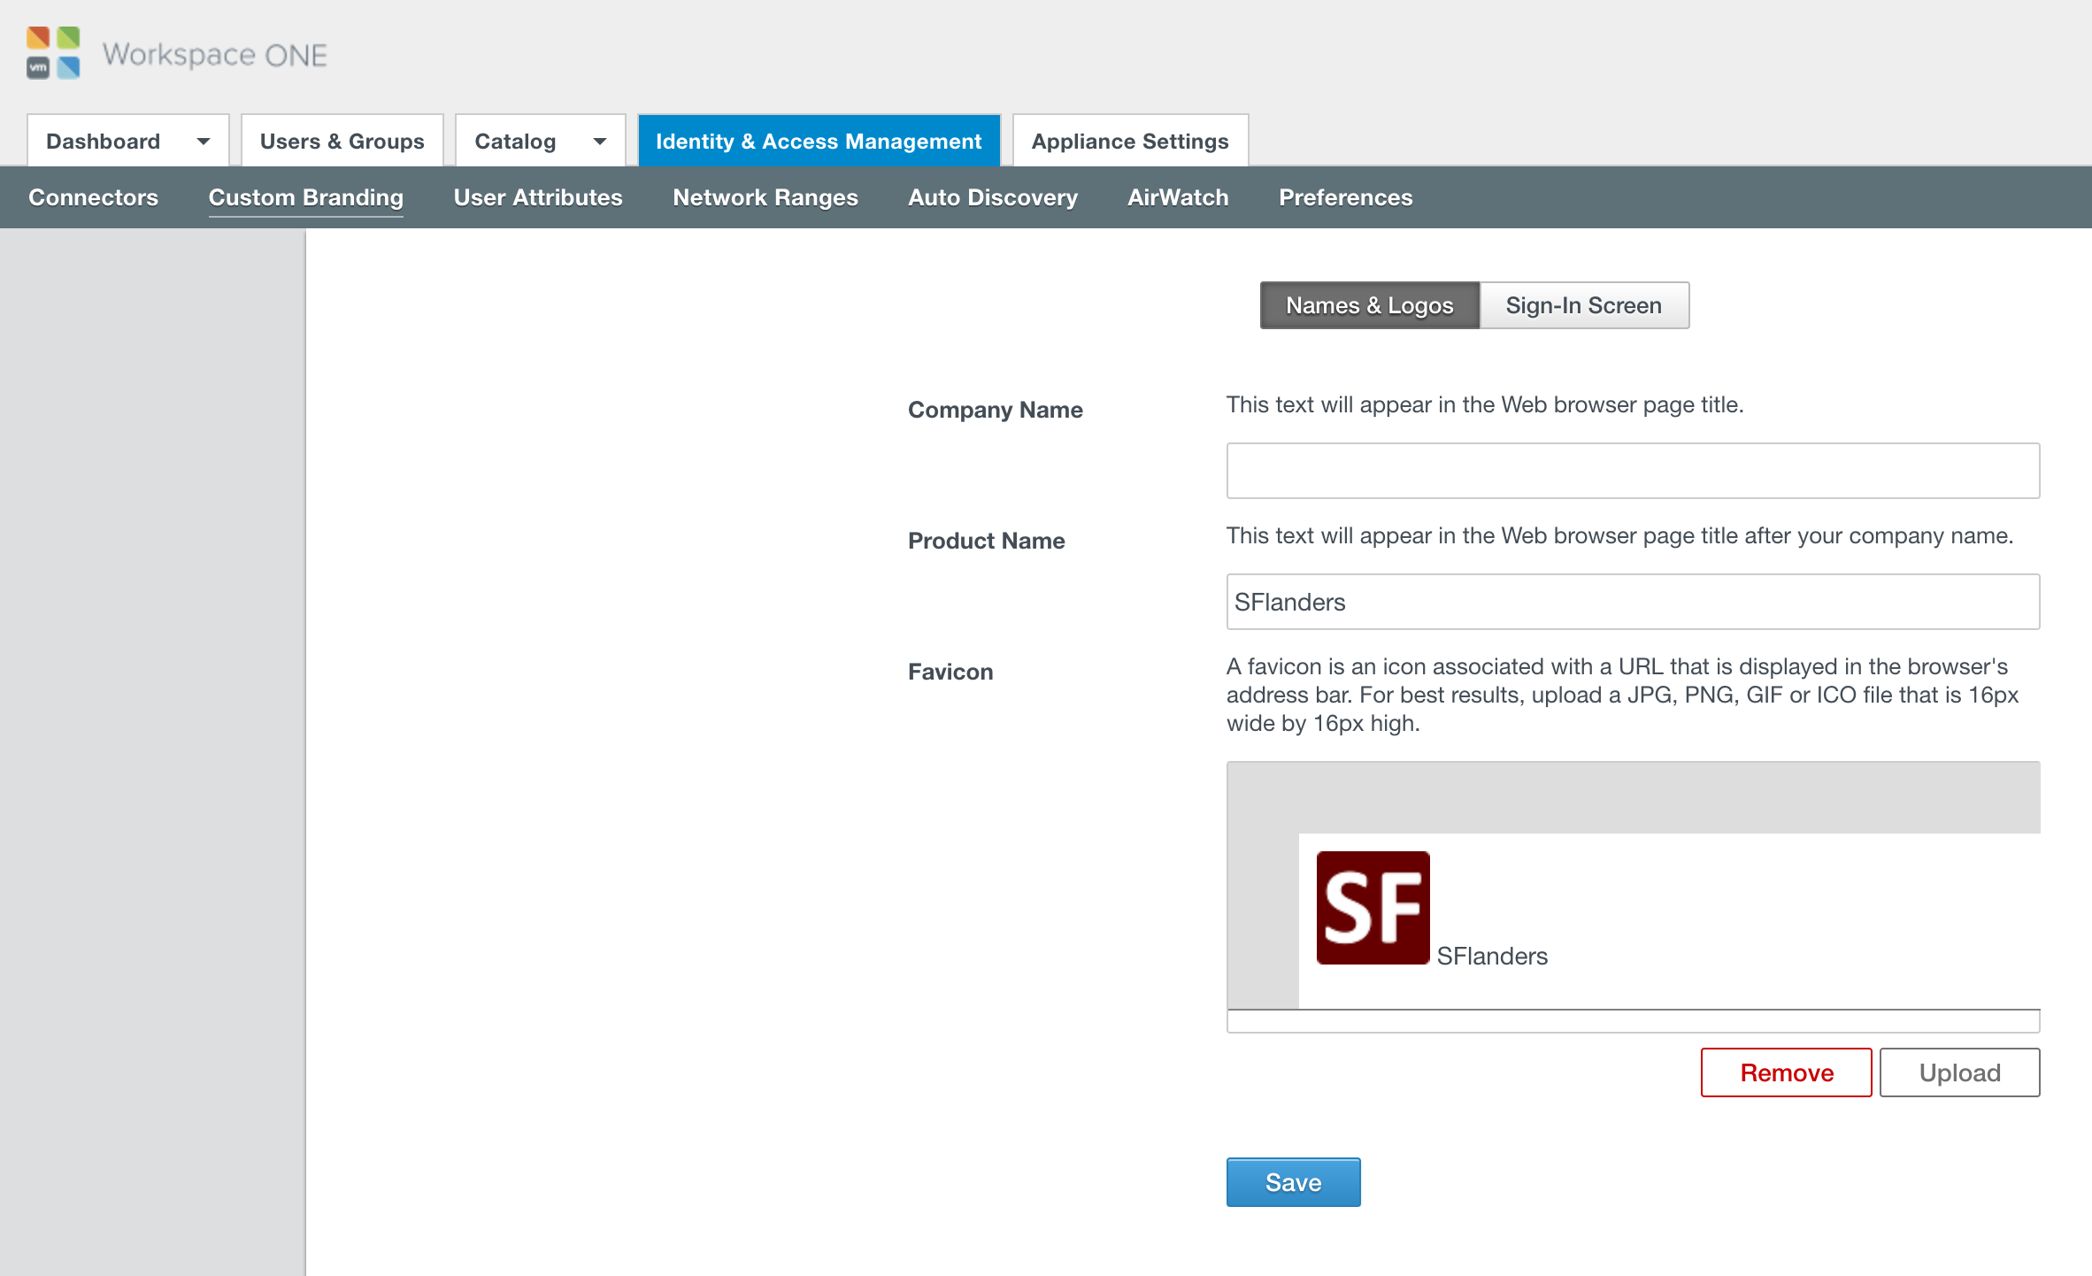Expand the Catalog dropdown arrow

[x=600, y=142]
